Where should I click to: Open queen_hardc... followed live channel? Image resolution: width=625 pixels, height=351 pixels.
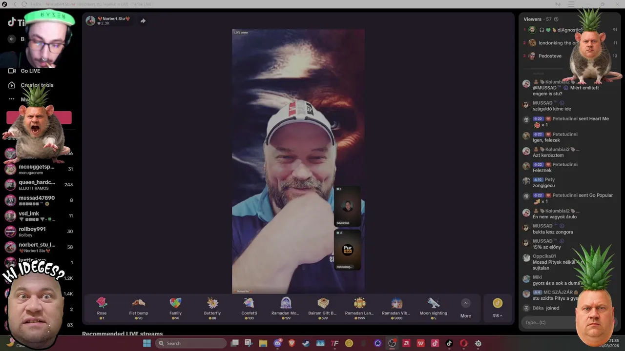coord(39,185)
